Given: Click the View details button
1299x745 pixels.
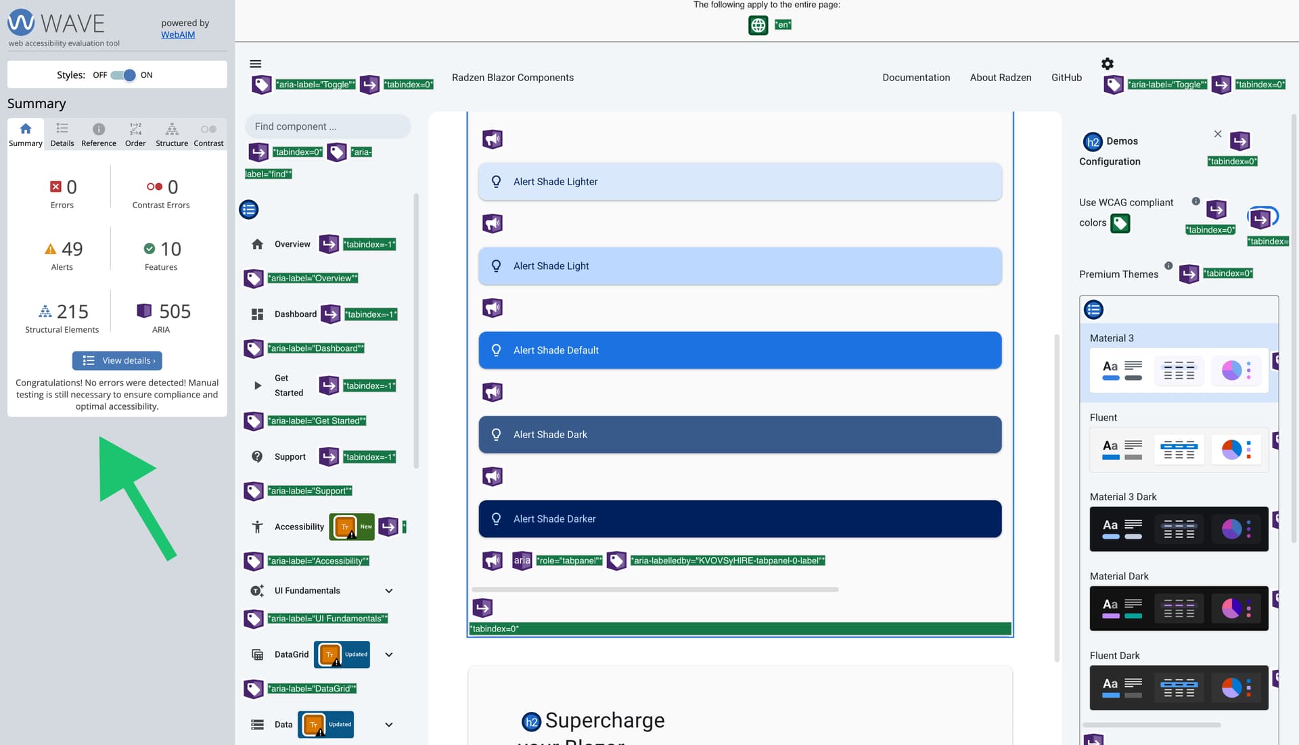Looking at the screenshot, I should coord(116,360).
